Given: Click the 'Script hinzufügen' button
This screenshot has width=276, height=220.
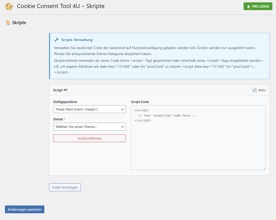Looking at the screenshot, I should [65, 187].
